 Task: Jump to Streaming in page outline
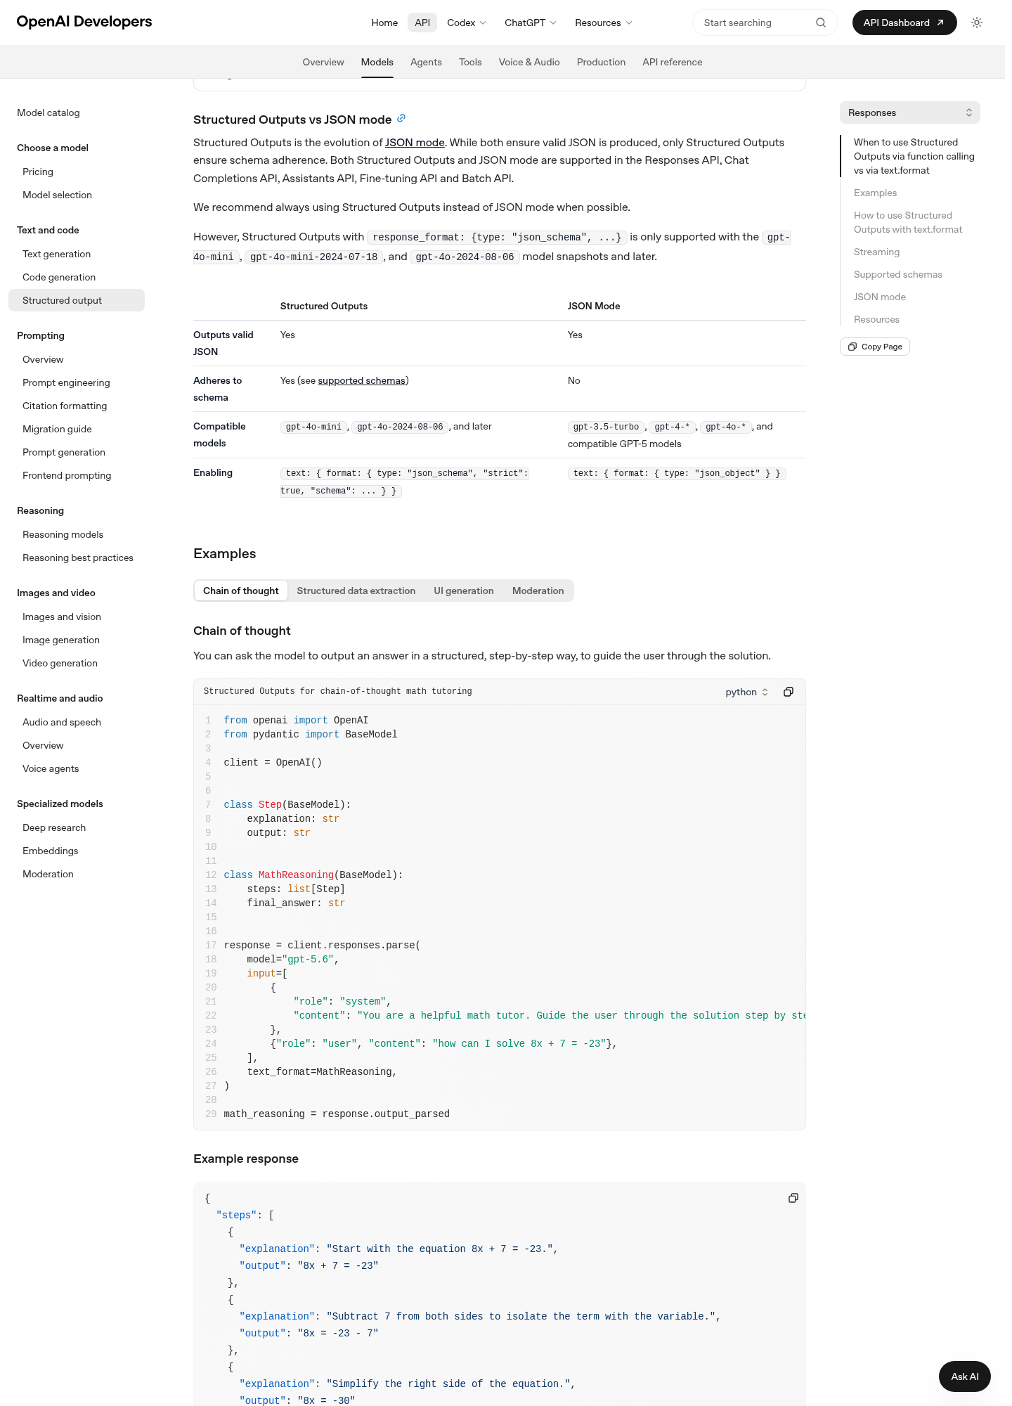[876, 252]
